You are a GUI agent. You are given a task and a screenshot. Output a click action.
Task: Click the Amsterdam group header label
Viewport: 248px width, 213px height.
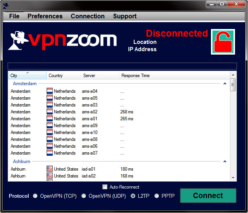25,84
